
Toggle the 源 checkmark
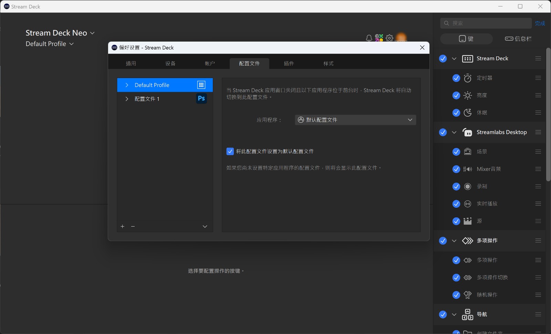[456, 221]
